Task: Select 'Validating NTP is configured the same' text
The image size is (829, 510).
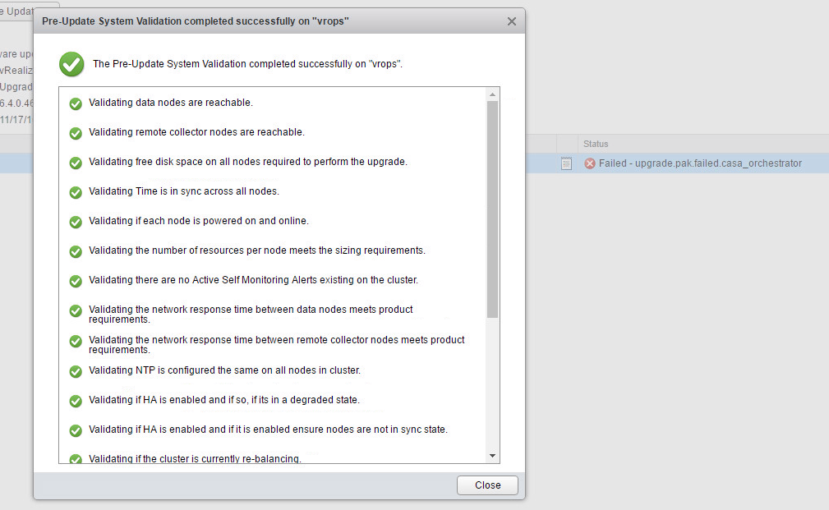Action: (x=224, y=370)
